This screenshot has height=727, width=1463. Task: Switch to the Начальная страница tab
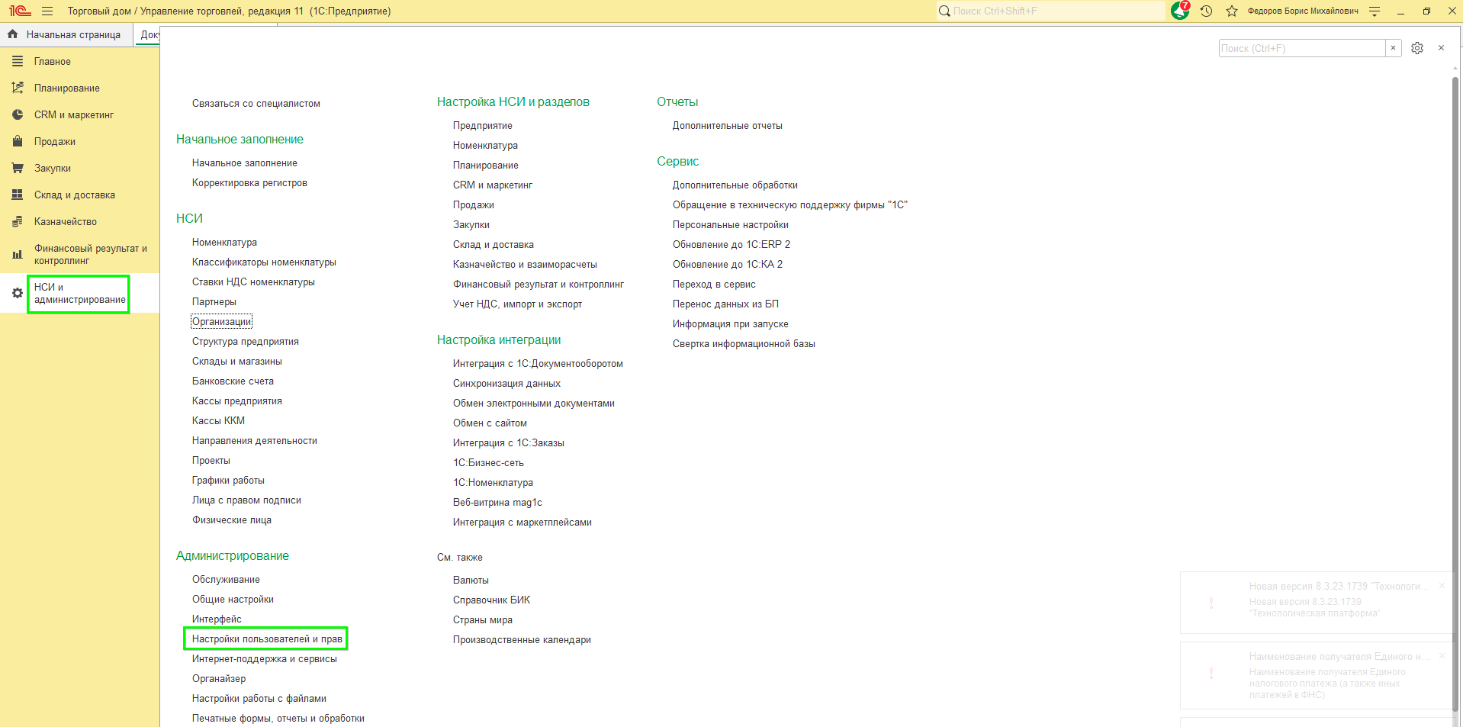click(65, 34)
